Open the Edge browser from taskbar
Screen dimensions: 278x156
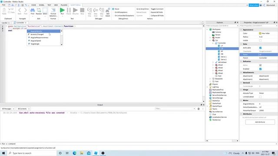74,153
